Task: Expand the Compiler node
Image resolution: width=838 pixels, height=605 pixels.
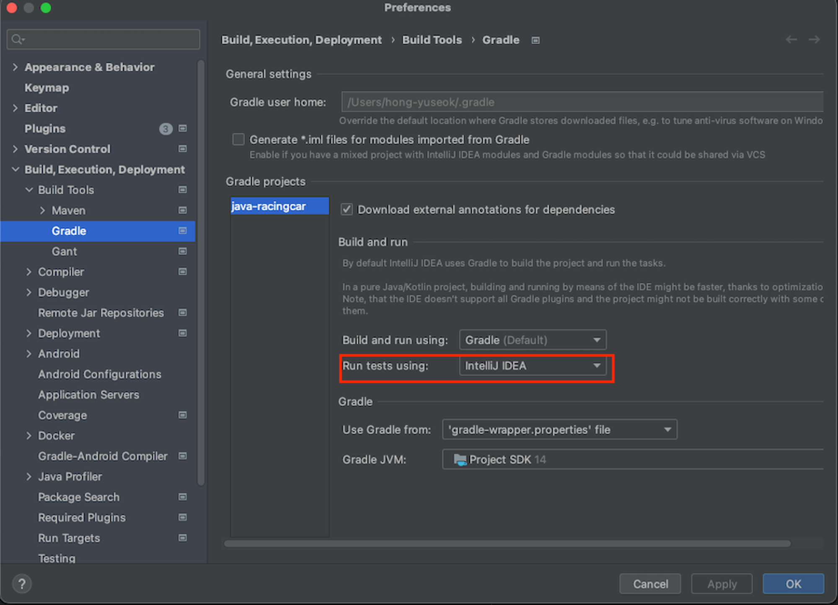Action: click(x=29, y=272)
